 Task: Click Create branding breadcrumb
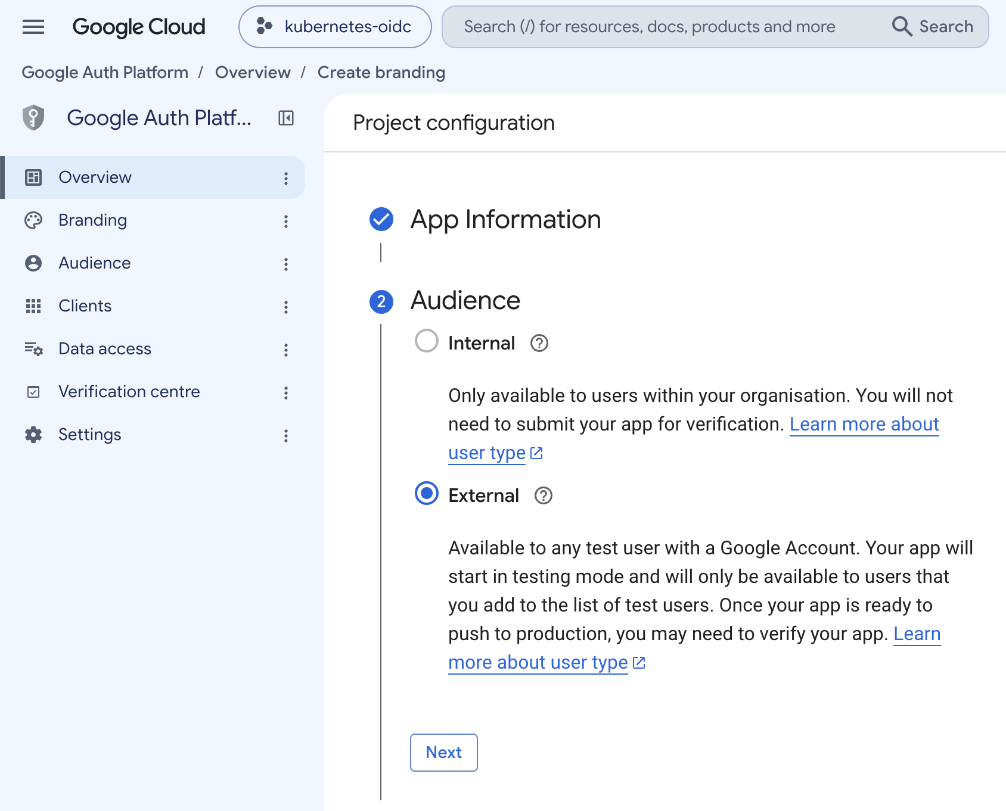(x=381, y=73)
